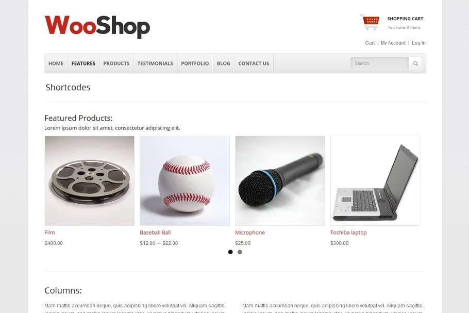Go to the Products menu
Screen dimensions: 469x313
(116, 63)
